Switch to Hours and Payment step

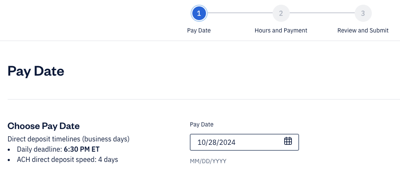[x=281, y=30]
